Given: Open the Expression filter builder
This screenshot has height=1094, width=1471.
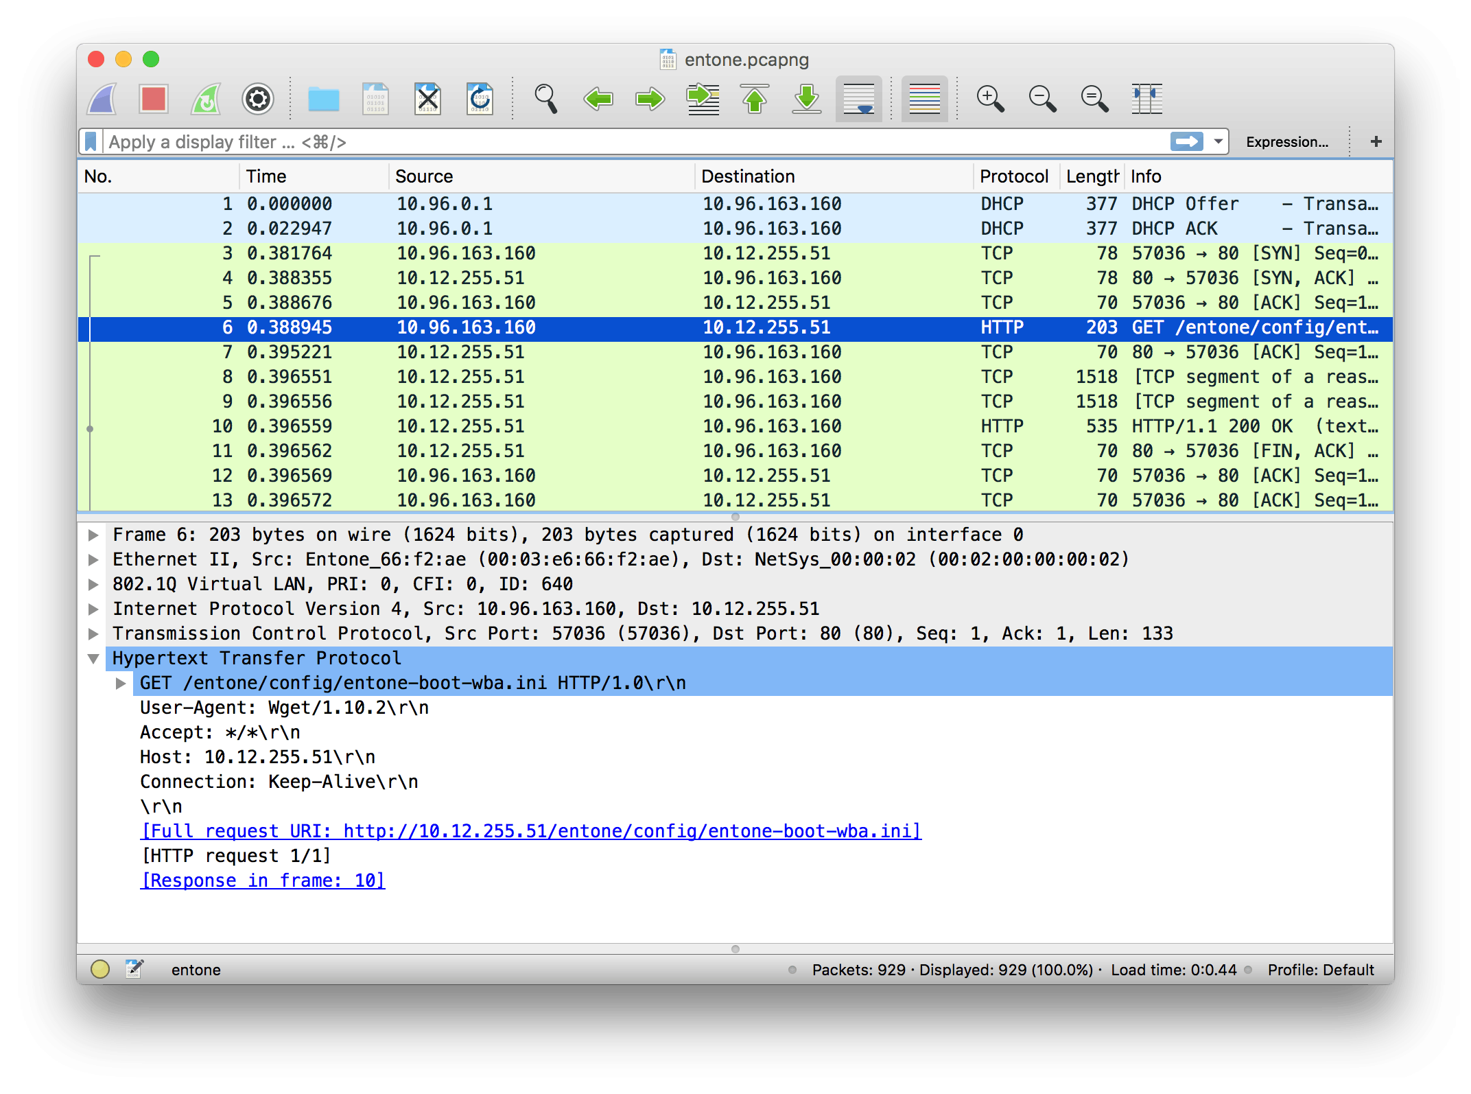Looking at the screenshot, I should click(x=1288, y=141).
